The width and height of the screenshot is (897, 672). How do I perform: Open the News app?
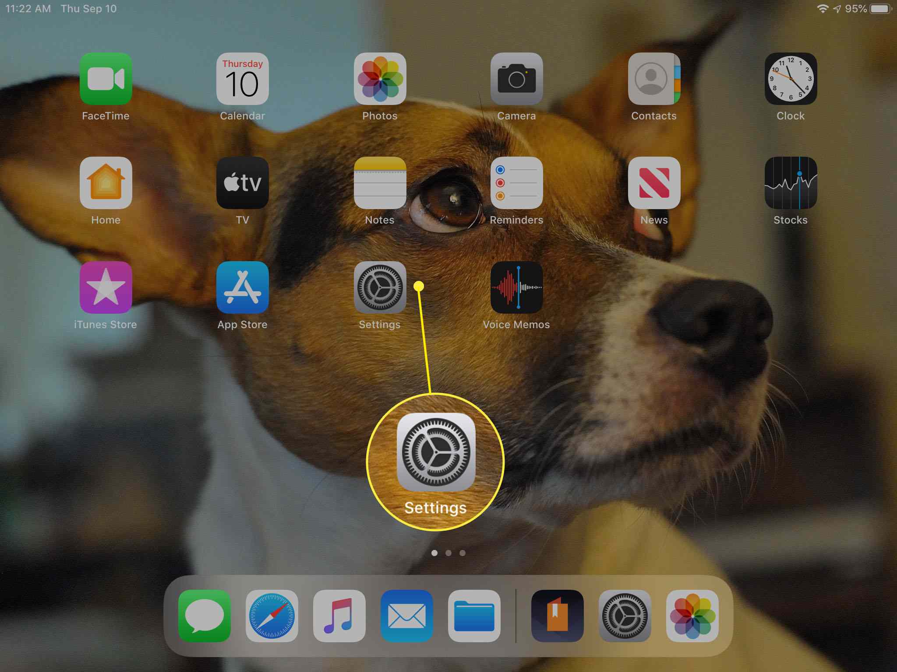point(654,183)
